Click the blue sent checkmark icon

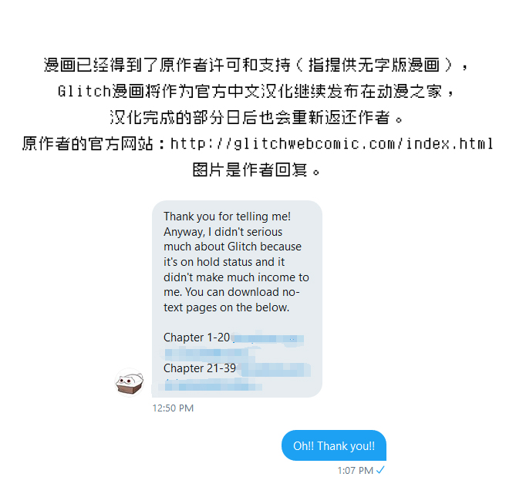(380, 470)
